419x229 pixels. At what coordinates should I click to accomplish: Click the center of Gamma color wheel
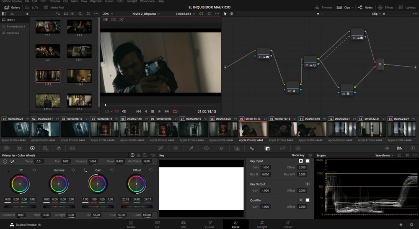(59, 184)
